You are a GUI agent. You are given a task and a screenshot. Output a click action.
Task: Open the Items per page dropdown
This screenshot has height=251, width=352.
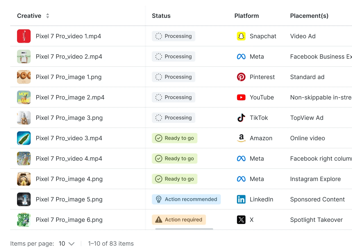coord(67,244)
